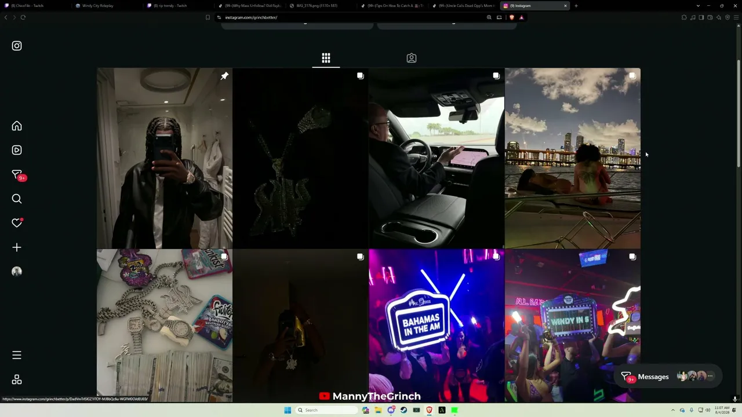Click the browser forward arrow

pos(14,17)
